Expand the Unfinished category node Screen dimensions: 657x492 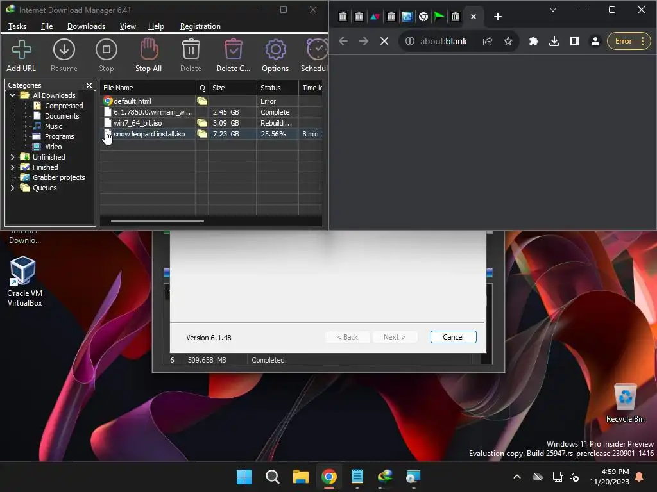pos(12,157)
